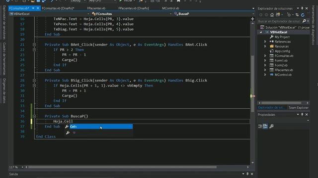Open the BuscaP member dropdown

coord(253,14)
